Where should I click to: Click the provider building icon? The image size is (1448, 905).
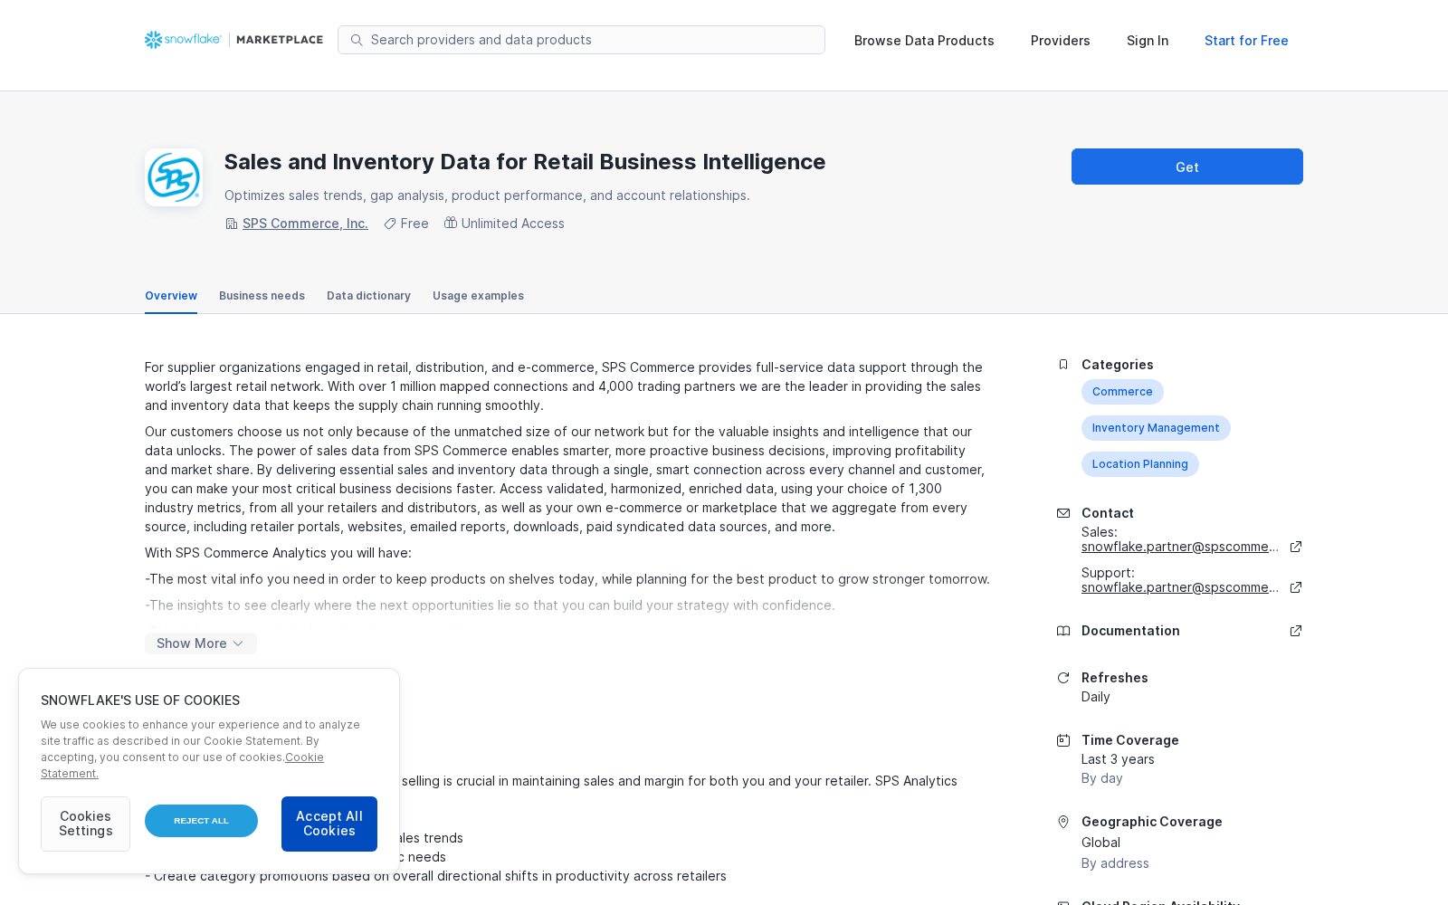(232, 224)
